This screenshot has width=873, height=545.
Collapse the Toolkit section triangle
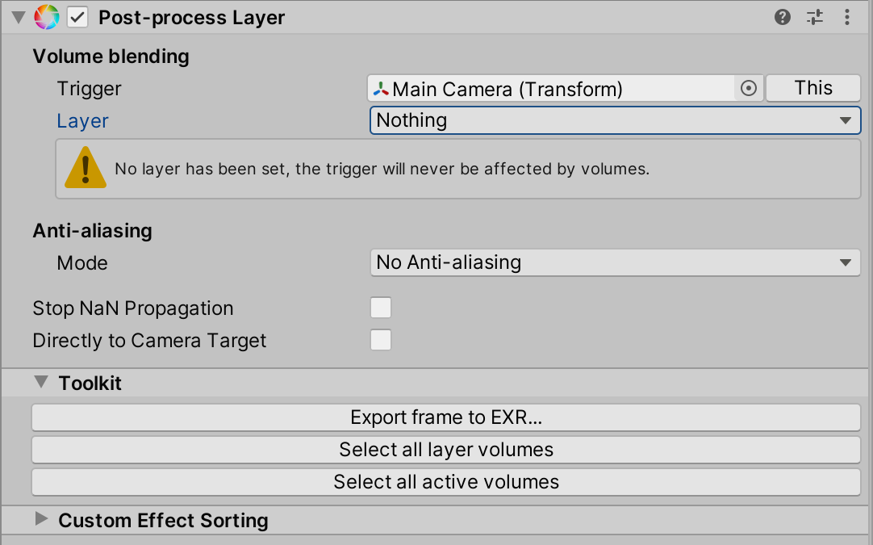tap(40, 382)
